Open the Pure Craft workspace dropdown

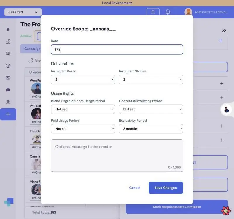[x=23, y=12]
